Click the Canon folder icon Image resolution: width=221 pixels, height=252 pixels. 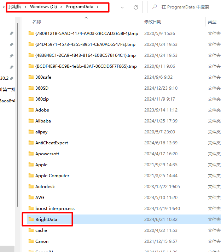[x=31, y=241]
